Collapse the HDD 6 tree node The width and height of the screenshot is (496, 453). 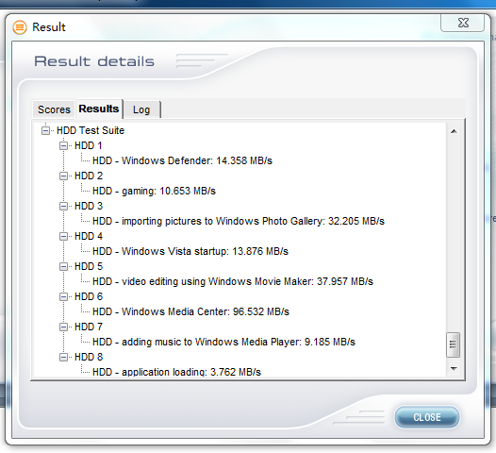(x=63, y=296)
